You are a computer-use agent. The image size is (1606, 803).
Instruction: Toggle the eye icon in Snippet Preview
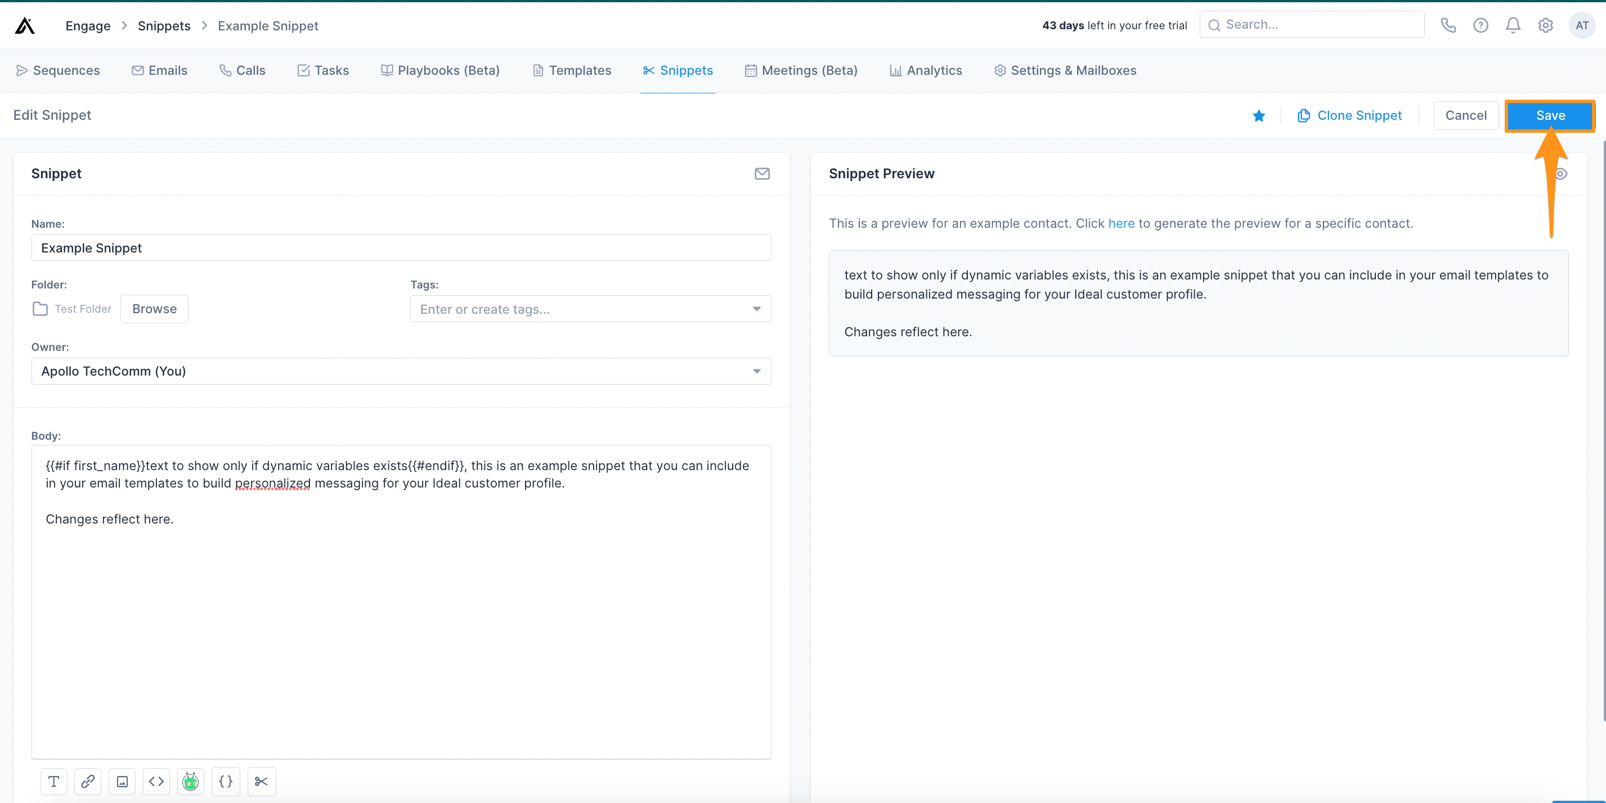coord(1561,174)
